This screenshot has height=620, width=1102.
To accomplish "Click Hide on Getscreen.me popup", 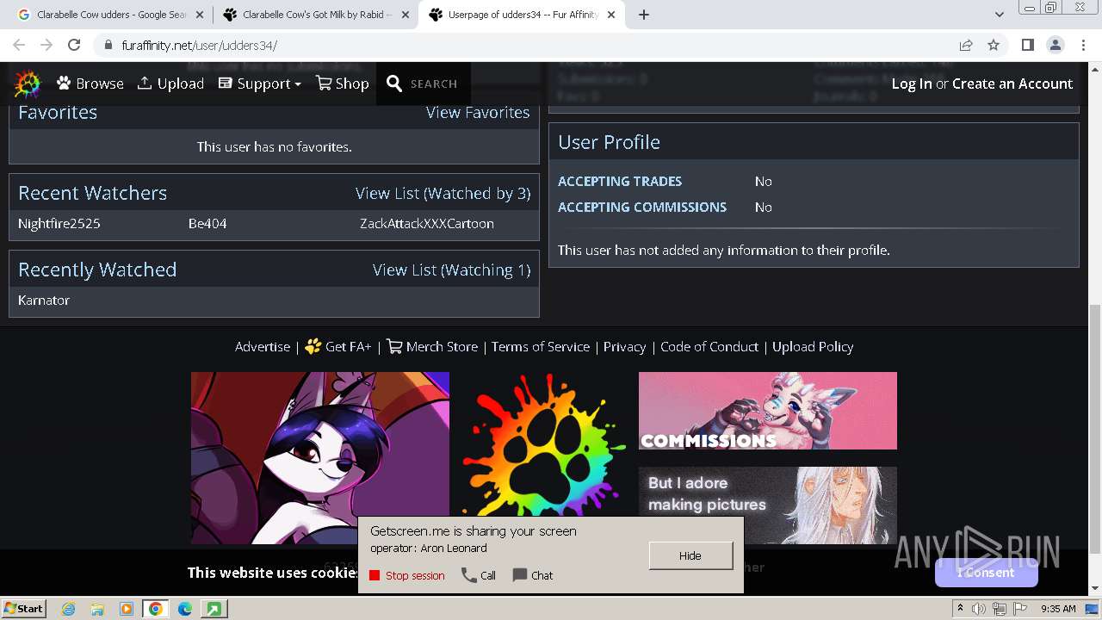I will click(690, 555).
